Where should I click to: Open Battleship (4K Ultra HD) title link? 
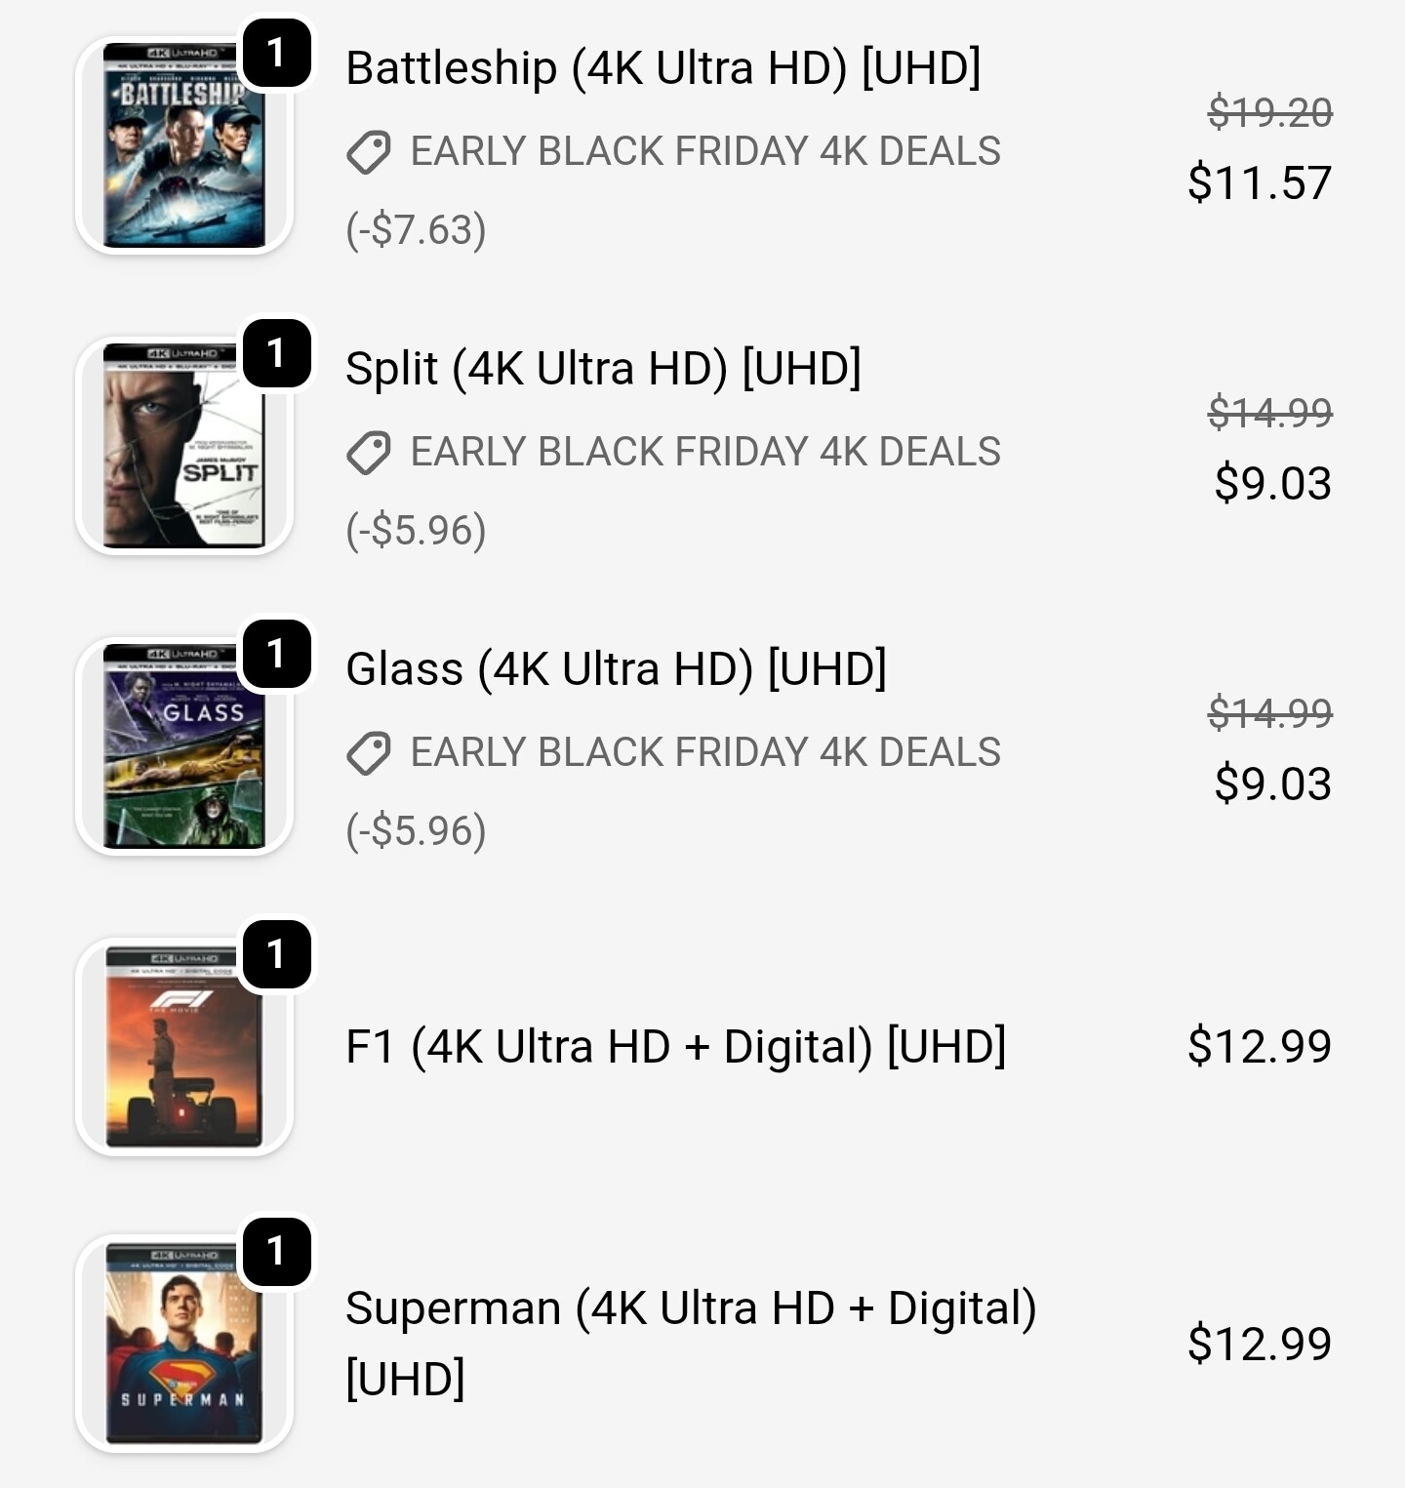click(662, 68)
